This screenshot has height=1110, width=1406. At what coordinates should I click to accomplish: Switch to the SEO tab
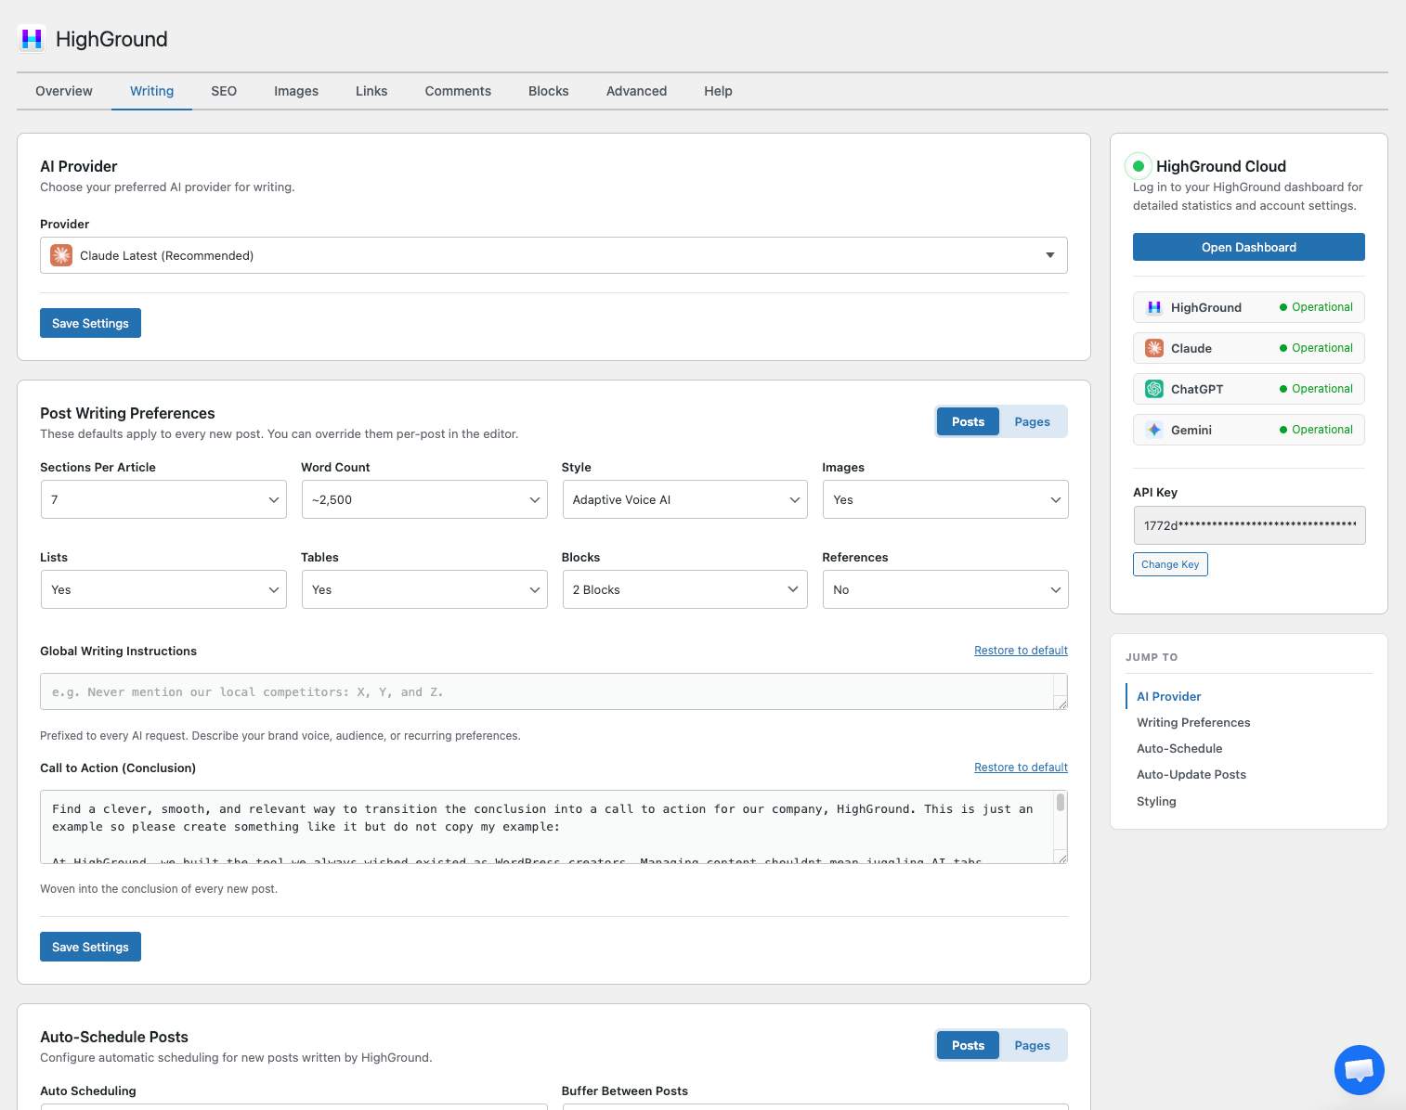224,91
